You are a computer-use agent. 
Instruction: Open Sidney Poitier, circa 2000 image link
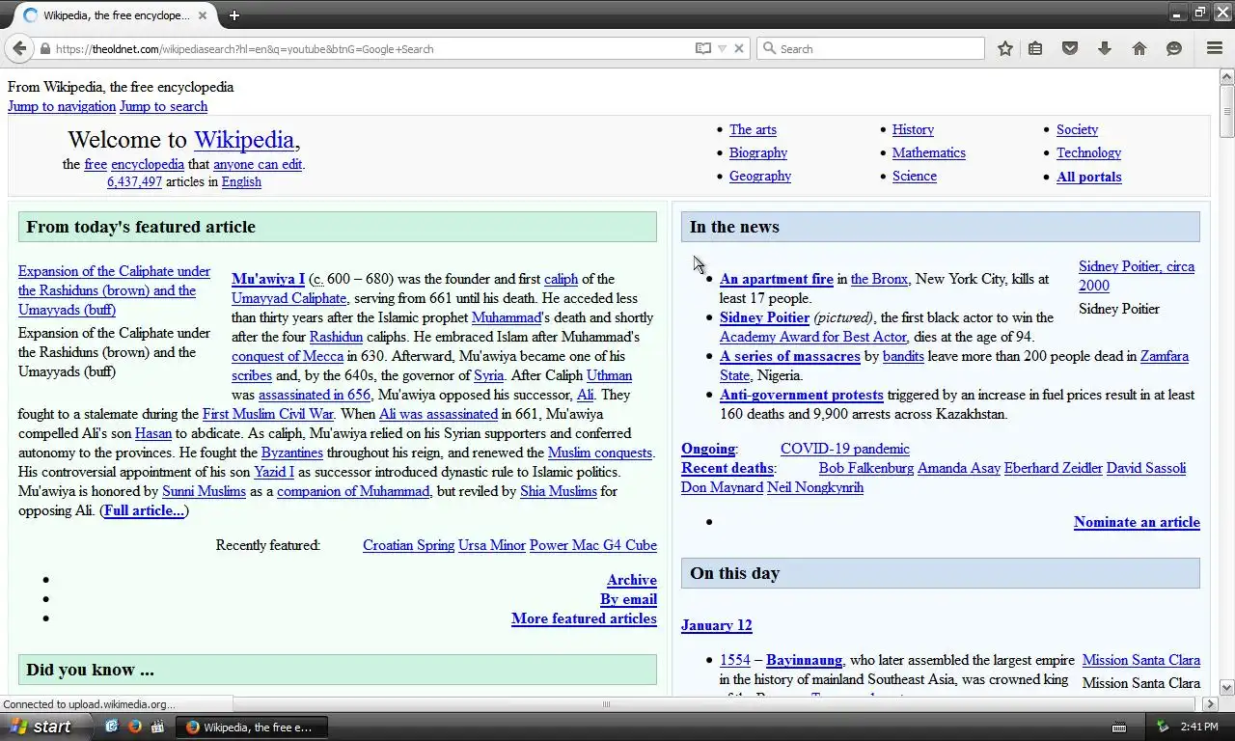pos(1137,276)
